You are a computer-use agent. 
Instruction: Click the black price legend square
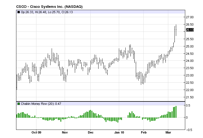point(19,12)
